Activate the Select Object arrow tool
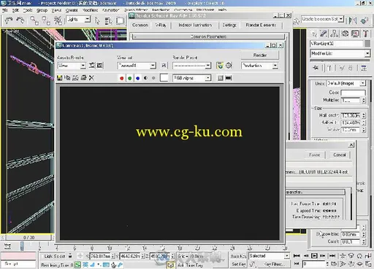This screenshot has height=269, width=374. tap(97, 20)
